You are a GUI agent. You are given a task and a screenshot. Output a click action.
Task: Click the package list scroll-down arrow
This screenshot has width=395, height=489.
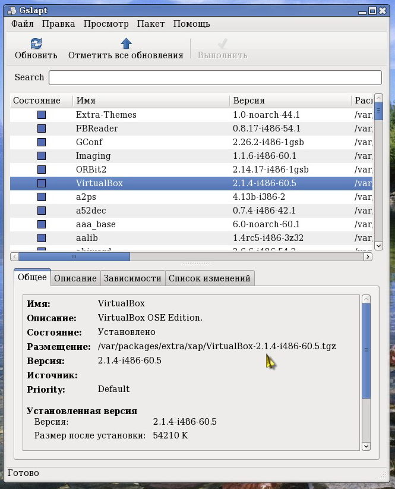coord(378,246)
